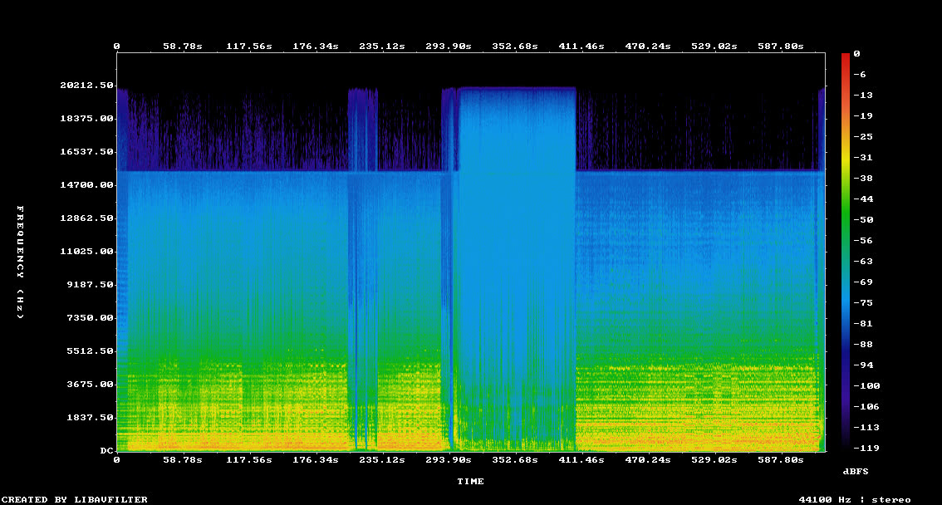Select the 176.34s top time marker
Screen dimensions: 942x505
tap(316, 47)
